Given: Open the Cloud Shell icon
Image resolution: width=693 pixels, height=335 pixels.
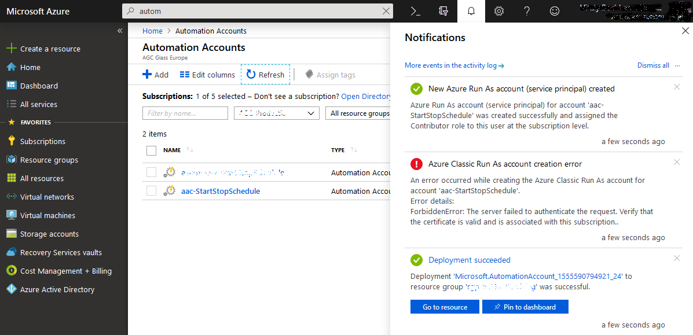Looking at the screenshot, I should pos(415,12).
